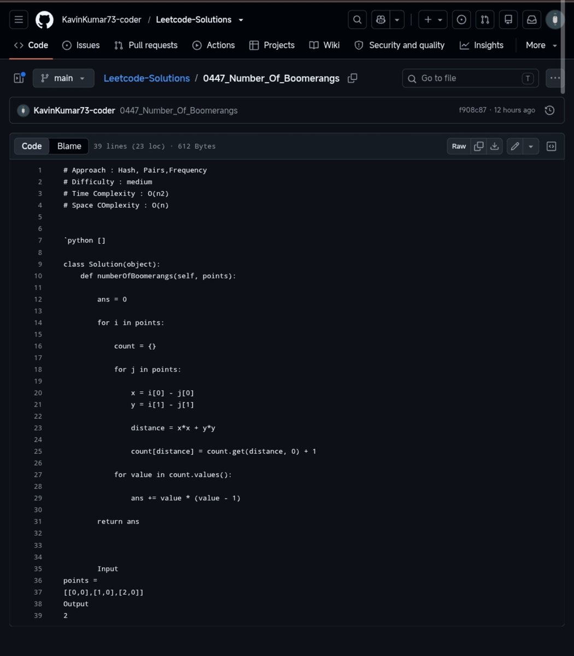This screenshot has height=656, width=574.
Task: Open the Insights tab
Action: (x=482, y=45)
